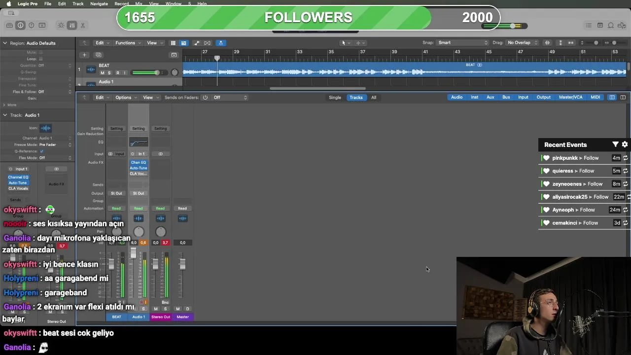Open the Loop Browser icon
631x355 pixels.
pos(611,25)
